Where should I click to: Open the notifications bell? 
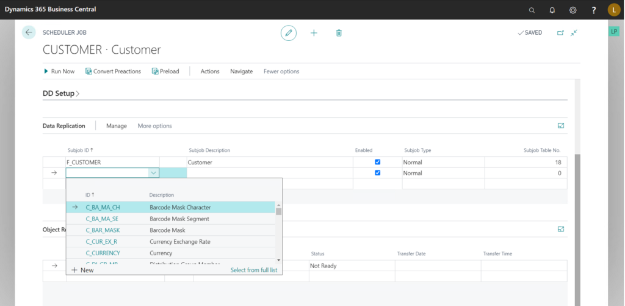pos(552,10)
